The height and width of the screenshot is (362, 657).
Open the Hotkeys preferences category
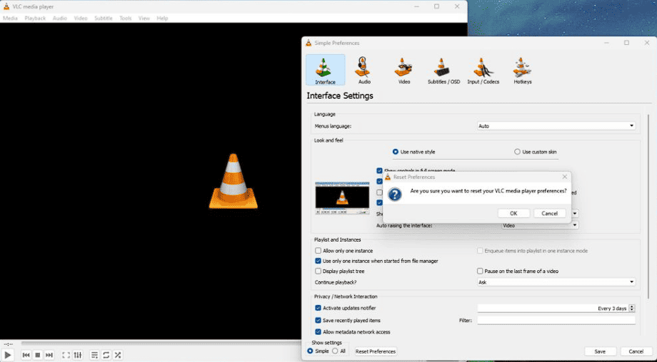tap(523, 71)
